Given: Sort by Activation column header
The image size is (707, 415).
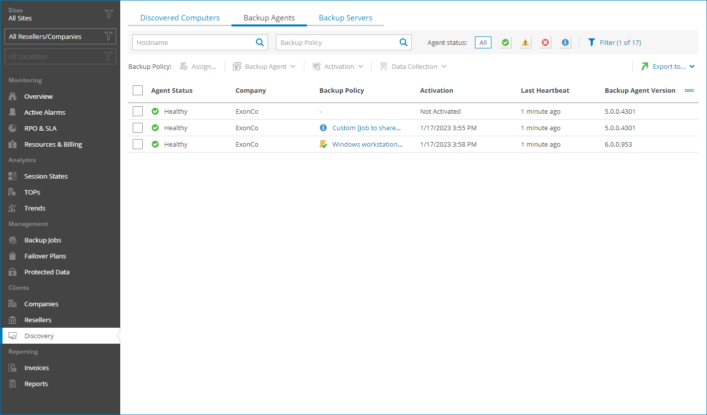Looking at the screenshot, I should point(437,90).
